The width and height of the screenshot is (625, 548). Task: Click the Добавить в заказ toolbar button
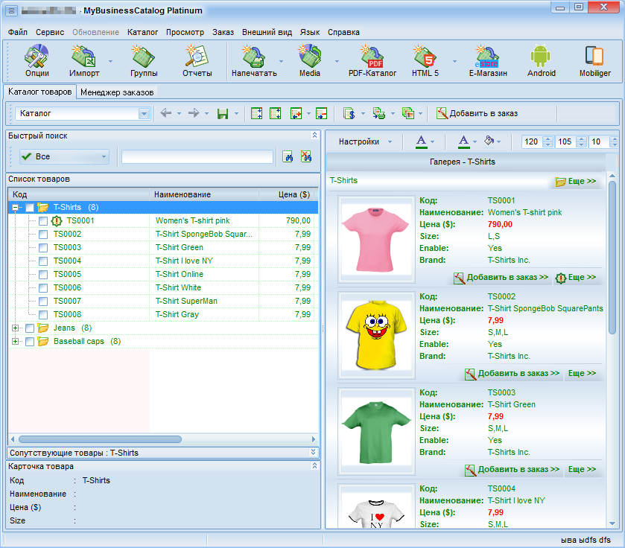click(x=477, y=113)
